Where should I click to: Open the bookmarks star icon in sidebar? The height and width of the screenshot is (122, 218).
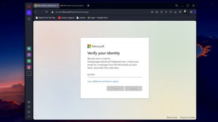point(29,19)
